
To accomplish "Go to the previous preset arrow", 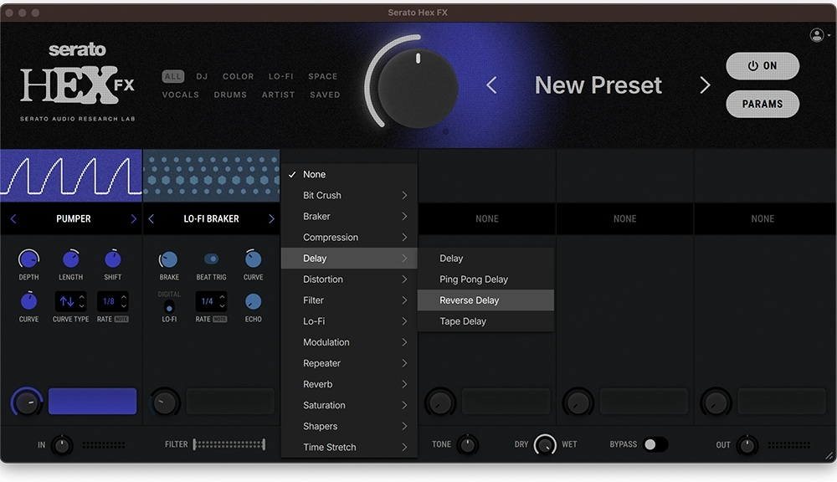I will [x=491, y=85].
